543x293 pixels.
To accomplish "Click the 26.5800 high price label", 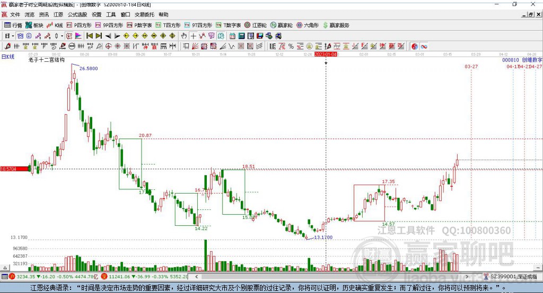I will (x=89, y=68).
